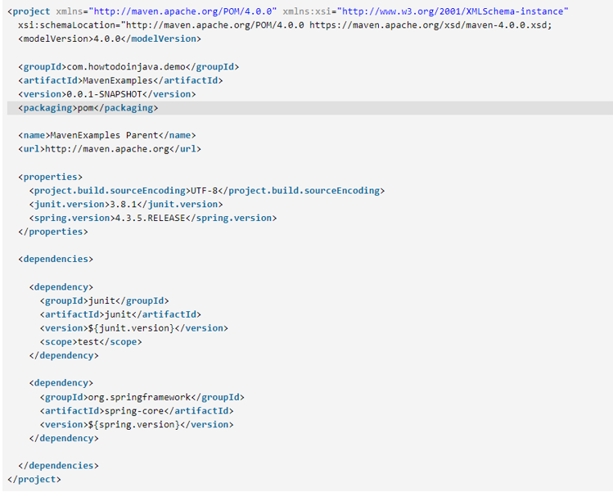Click the spring.version 4.3.5.RELEASE property line

(x=153, y=218)
